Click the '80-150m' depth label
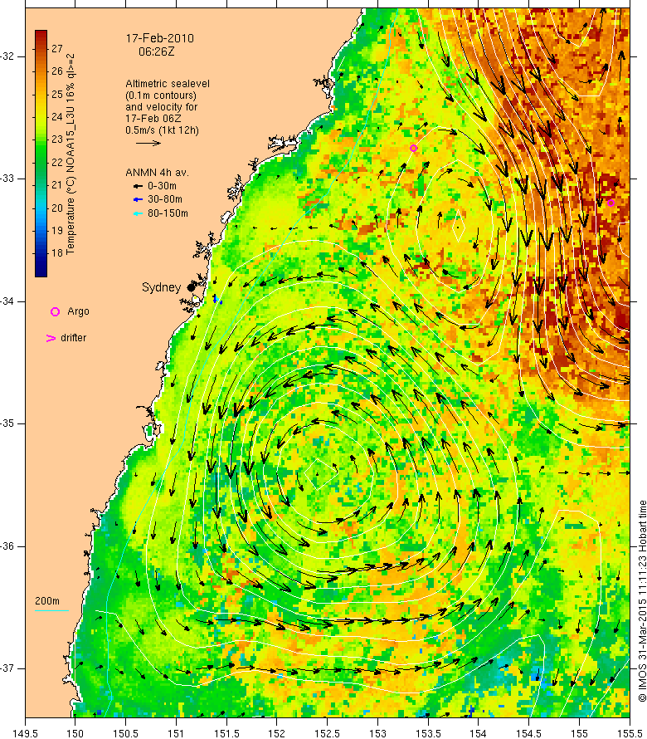 click(x=168, y=213)
